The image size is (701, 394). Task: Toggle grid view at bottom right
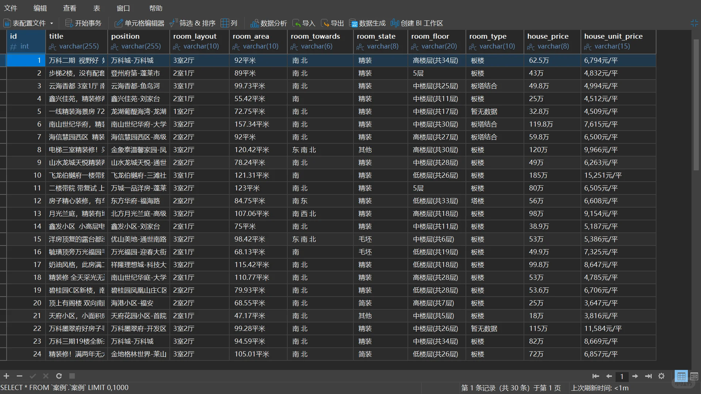[682, 376]
